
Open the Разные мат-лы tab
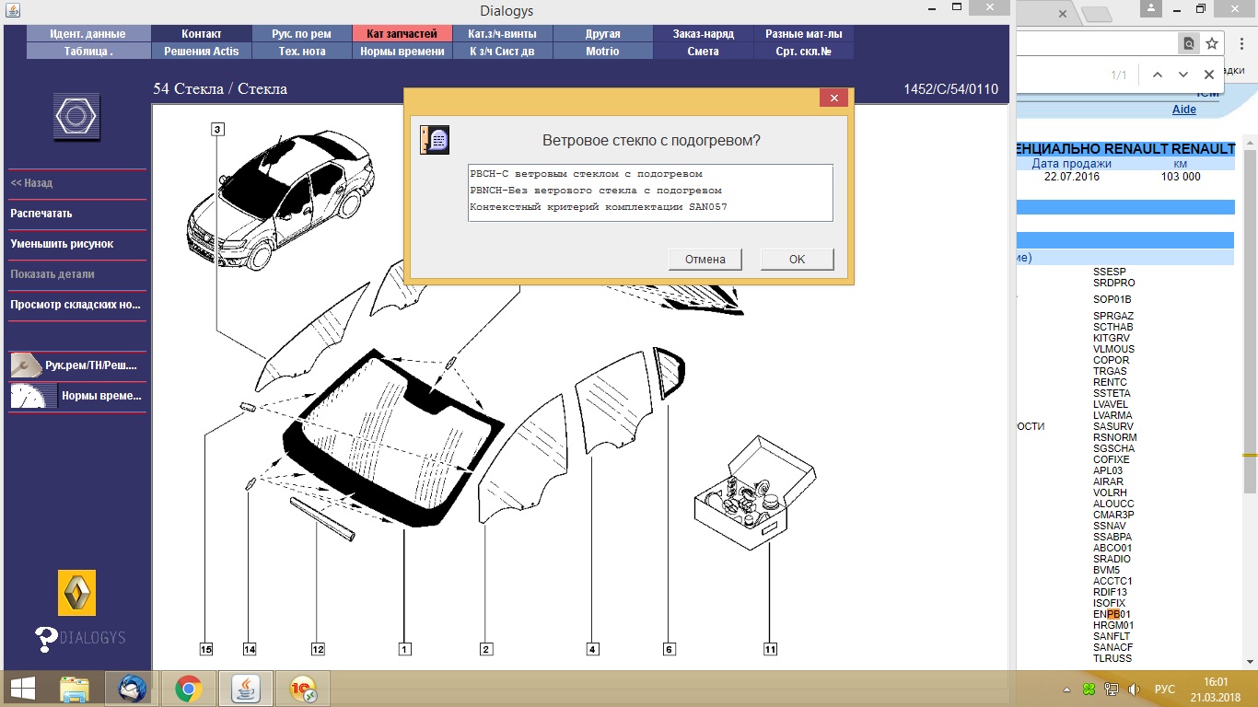click(x=803, y=34)
